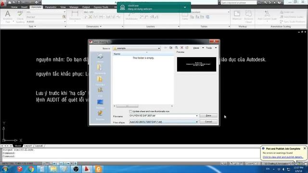Click the AutoCAD application menu button
The image size is (308, 173).
[x=3, y=3]
